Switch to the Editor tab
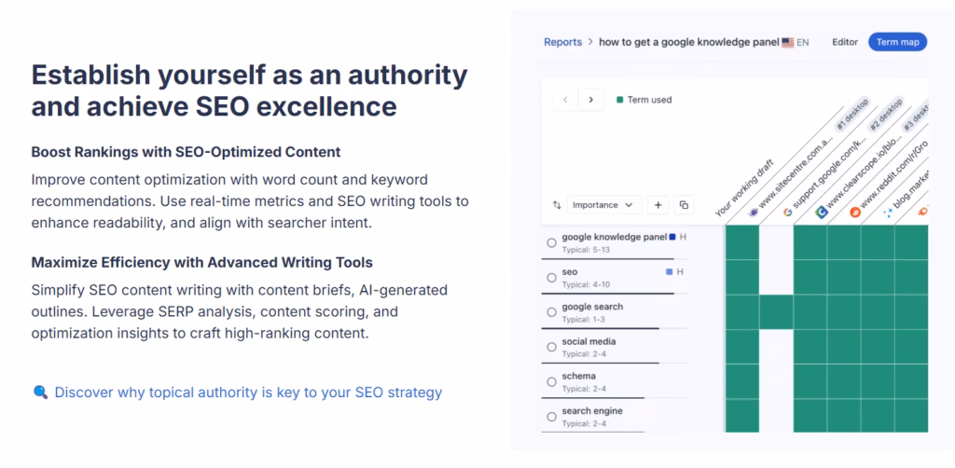This screenshot has width=955, height=468. point(845,42)
